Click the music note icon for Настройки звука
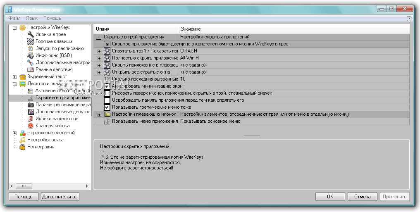 pos(22,140)
